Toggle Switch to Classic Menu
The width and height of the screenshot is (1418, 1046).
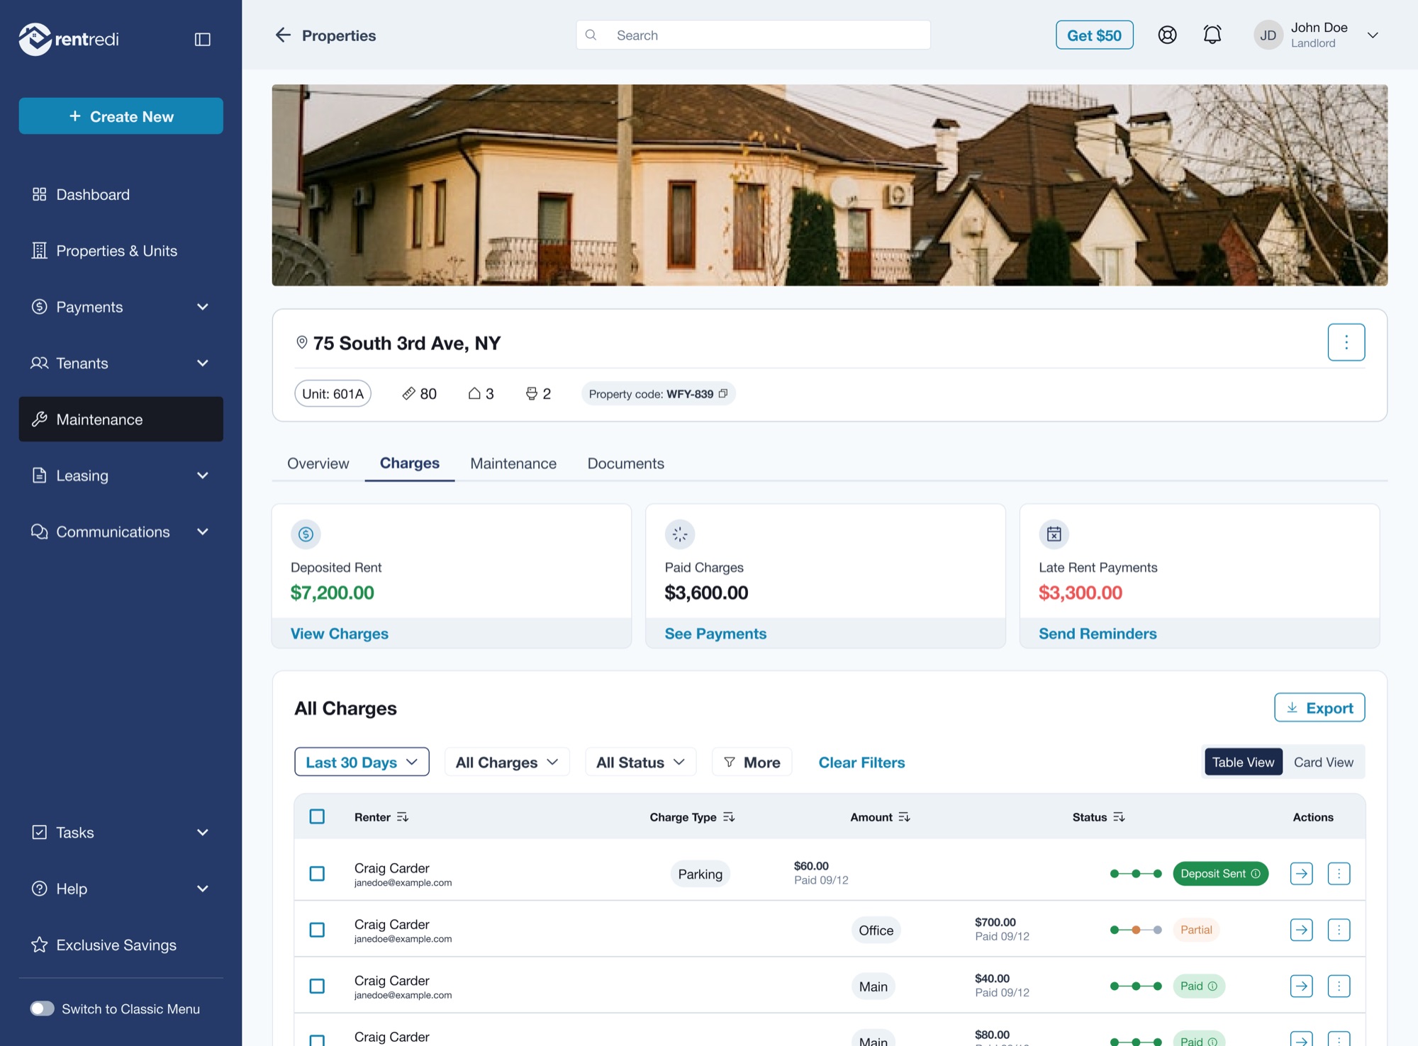[x=43, y=1008]
